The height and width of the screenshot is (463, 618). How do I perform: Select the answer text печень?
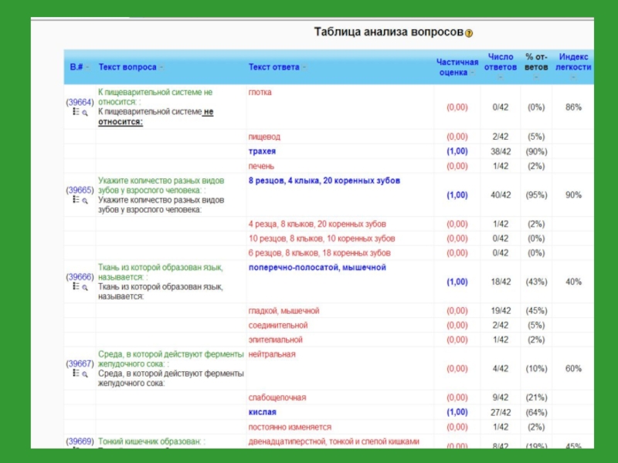point(261,166)
